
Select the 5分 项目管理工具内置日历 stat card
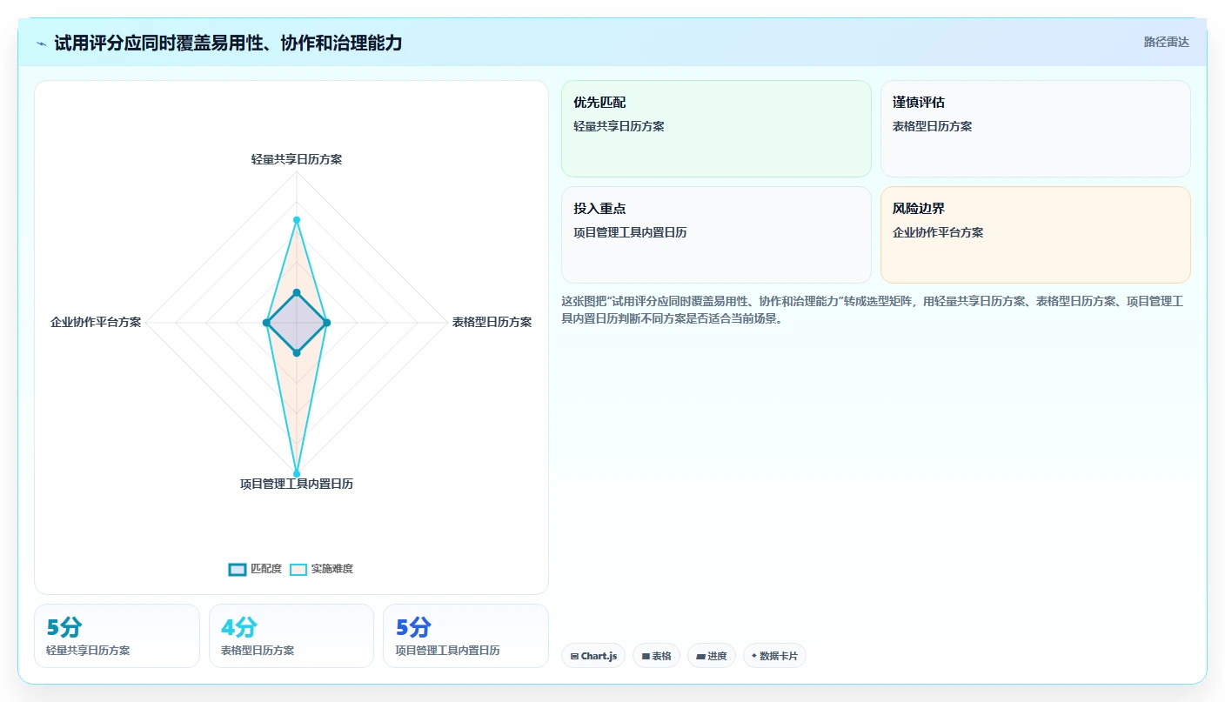point(465,636)
